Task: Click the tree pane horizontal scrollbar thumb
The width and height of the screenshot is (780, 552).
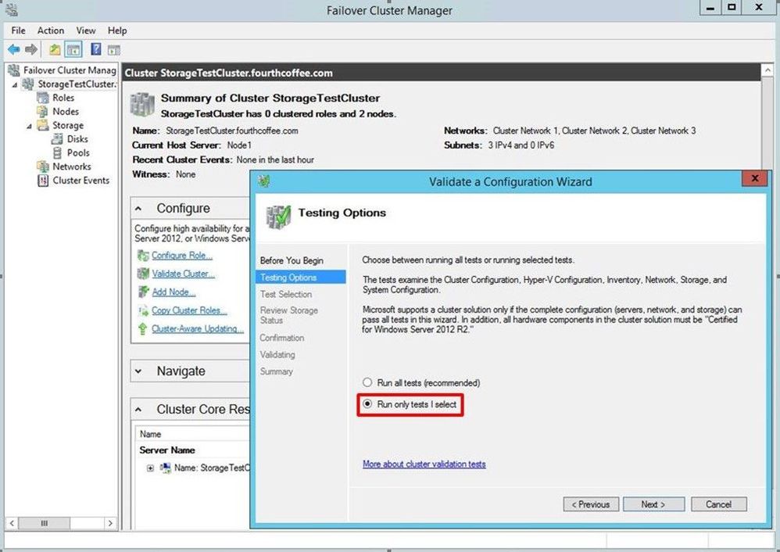Action: click(45, 523)
